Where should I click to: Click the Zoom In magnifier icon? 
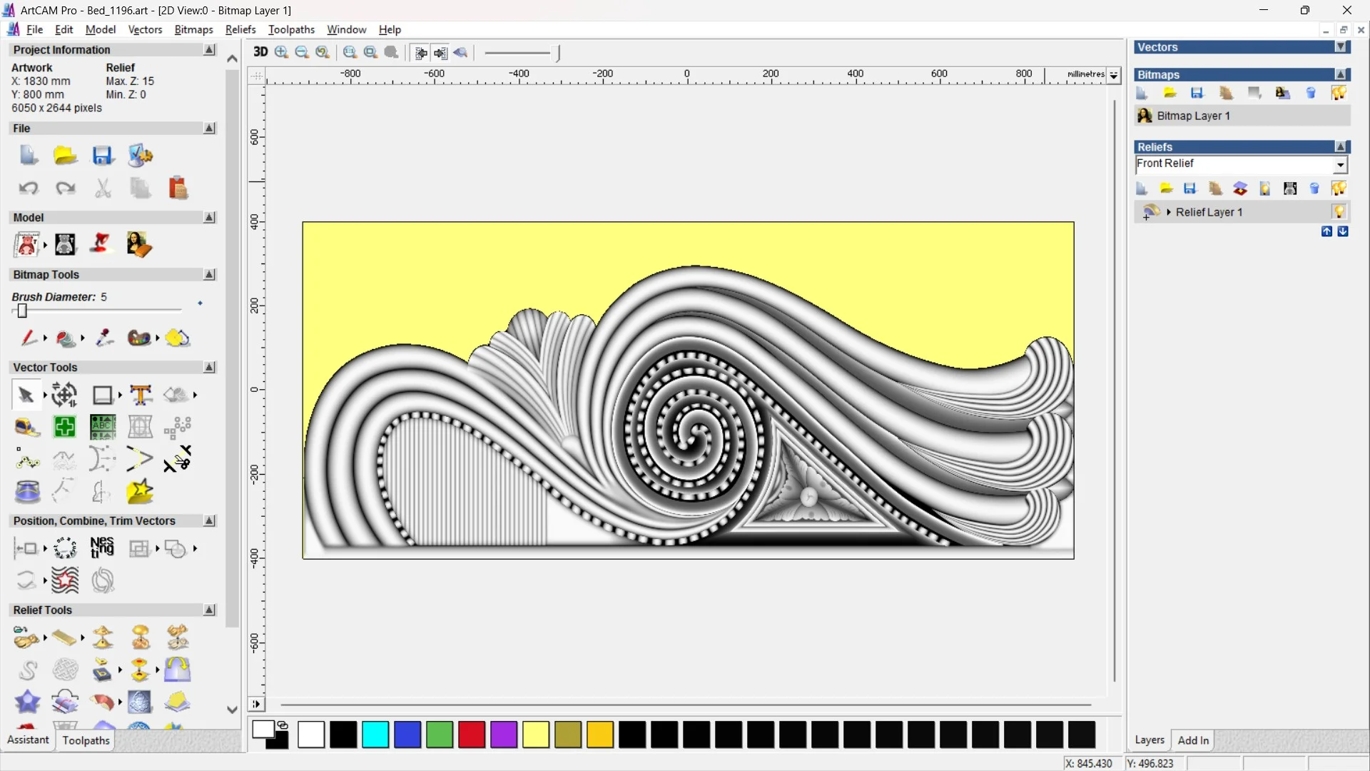point(281,52)
